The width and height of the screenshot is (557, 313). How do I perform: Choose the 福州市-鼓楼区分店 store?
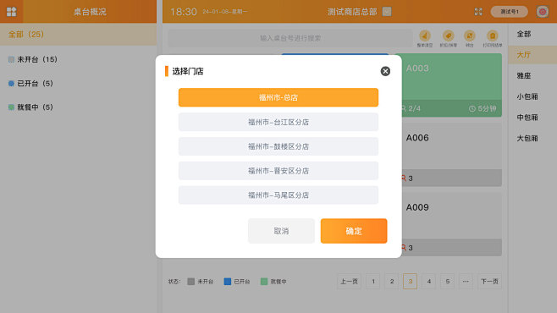278,146
